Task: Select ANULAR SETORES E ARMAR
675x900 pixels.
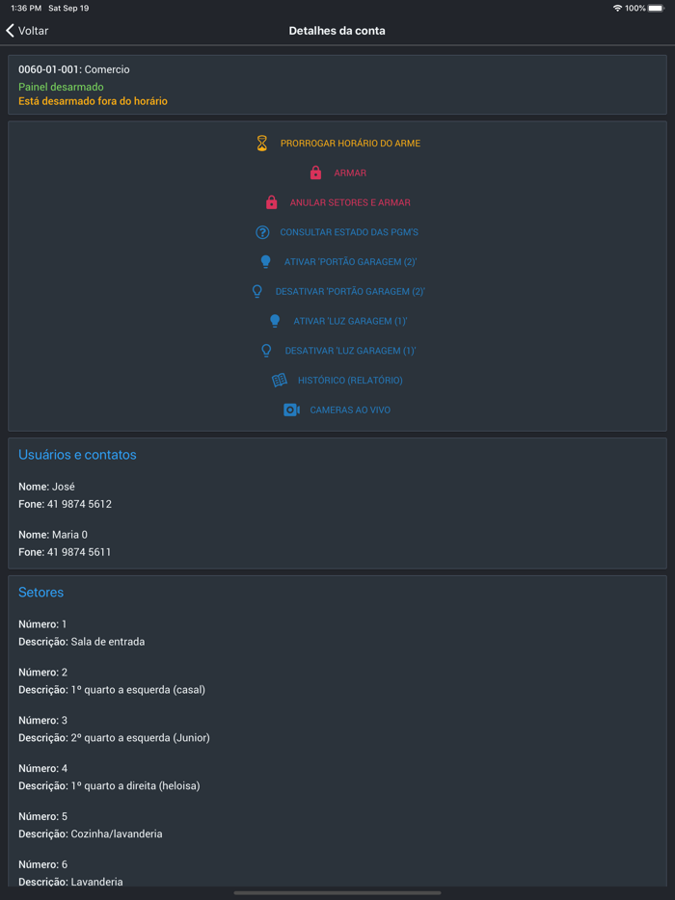Action: [350, 202]
